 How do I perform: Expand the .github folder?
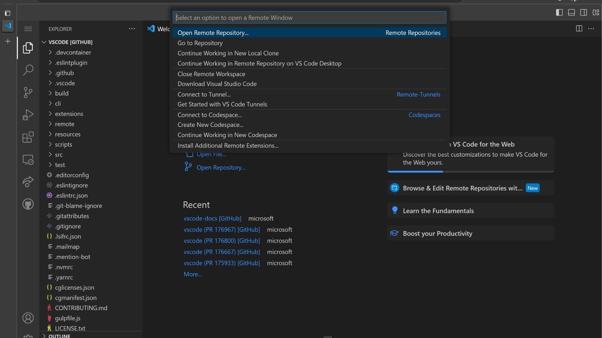point(50,73)
